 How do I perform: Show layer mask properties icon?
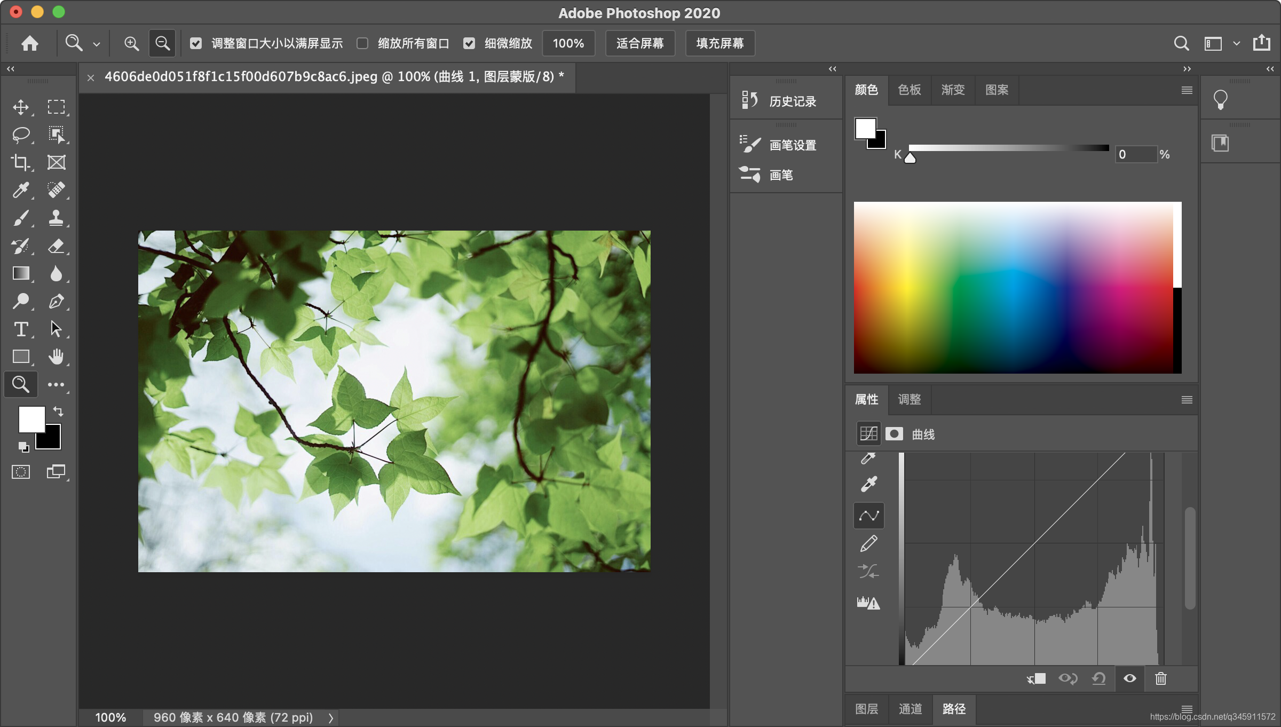pyautogui.click(x=895, y=433)
